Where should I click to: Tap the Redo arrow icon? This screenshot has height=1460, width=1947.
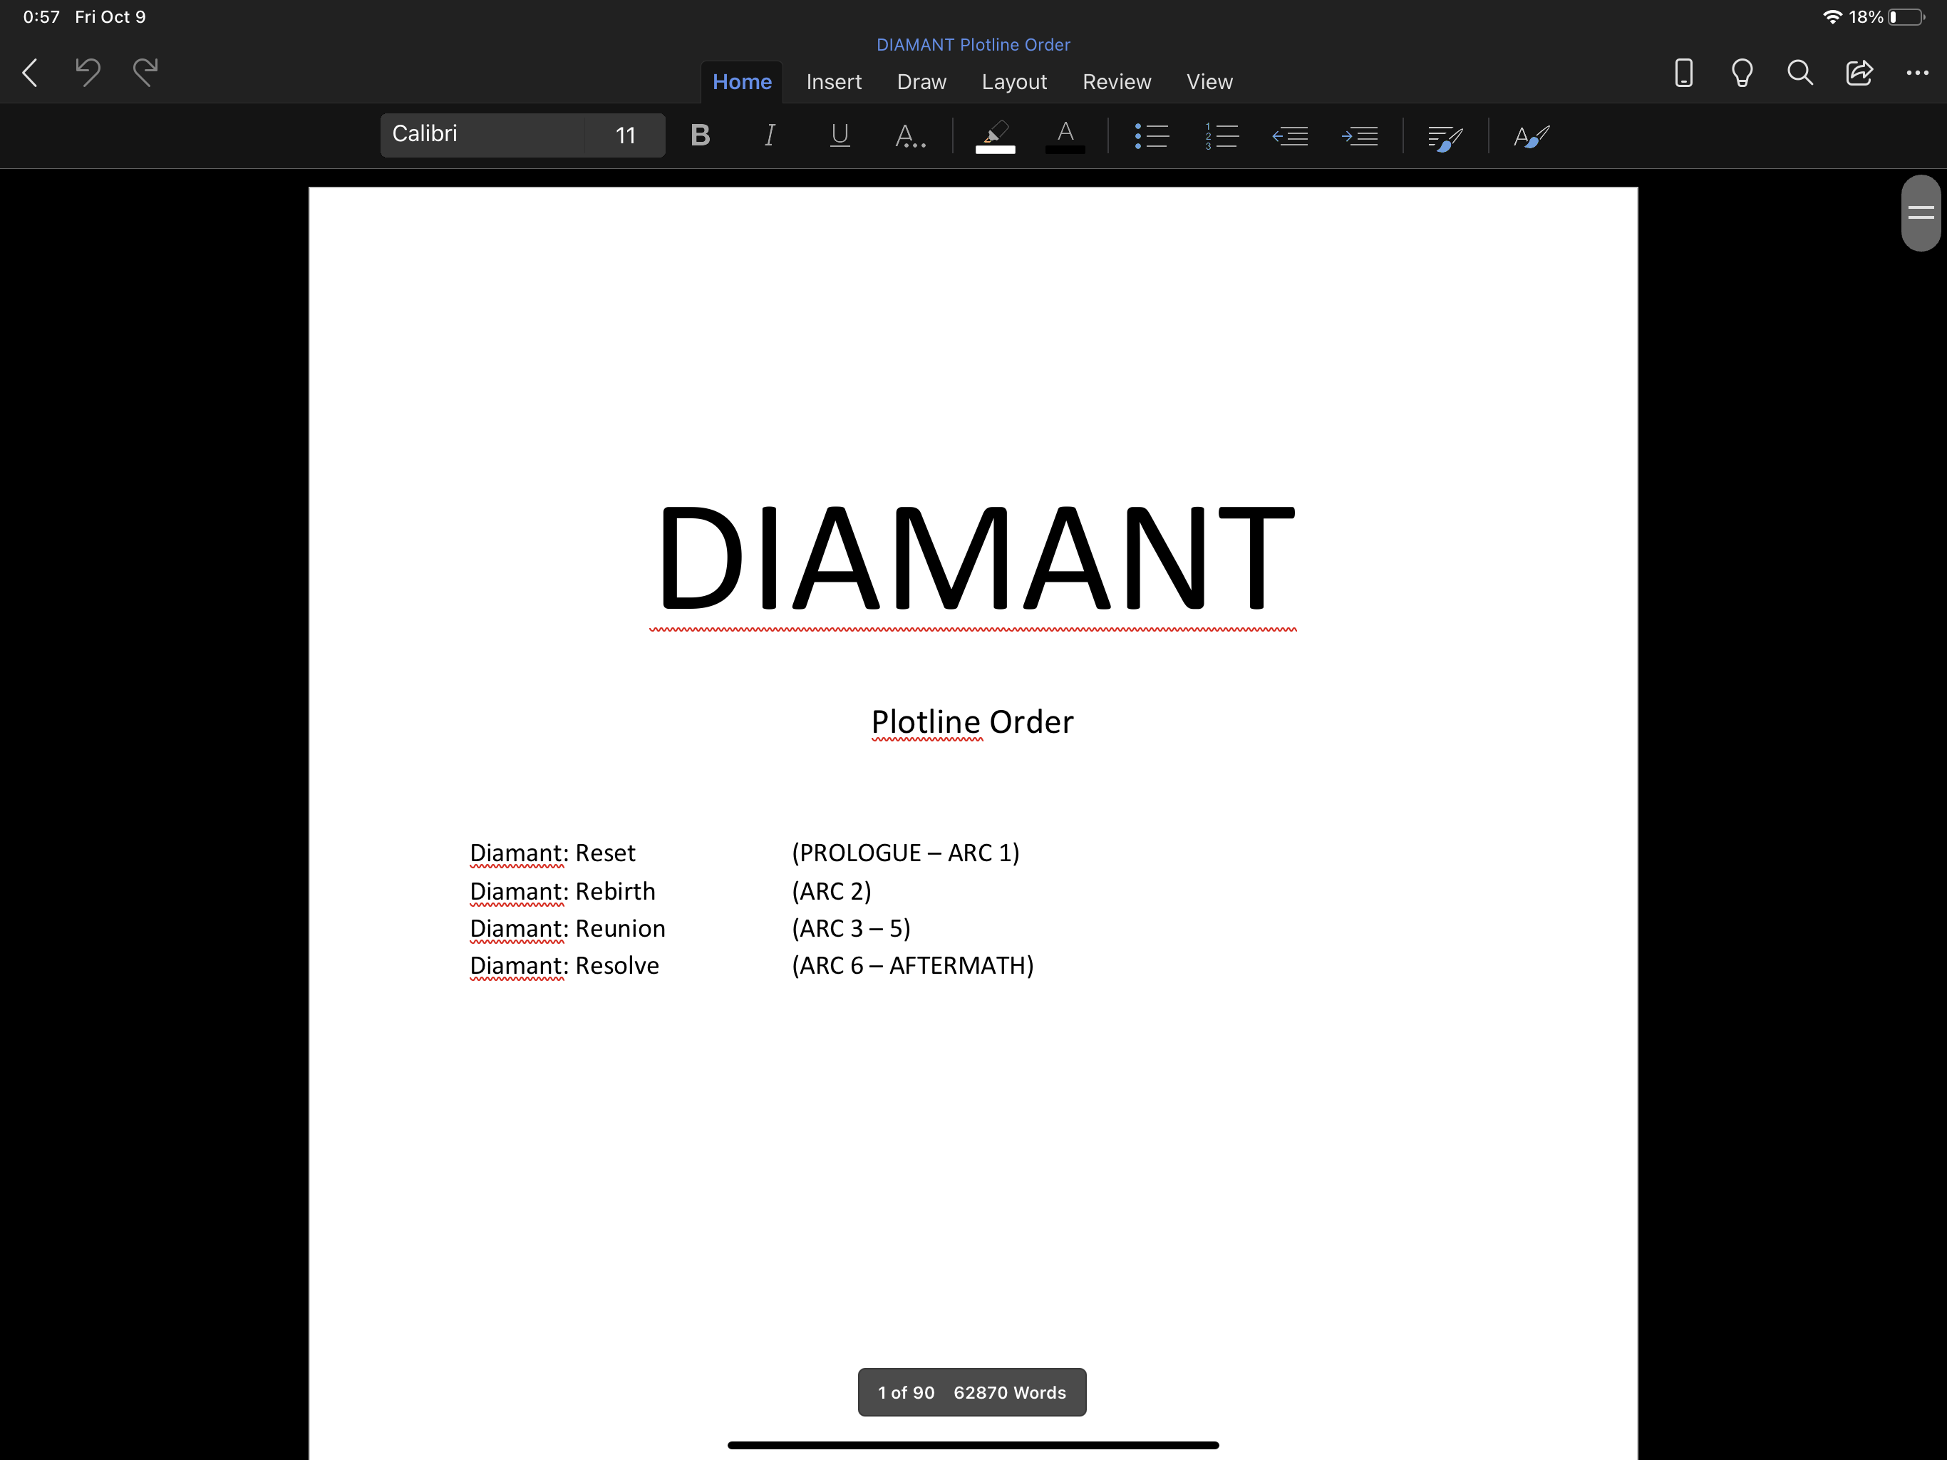[x=146, y=72]
